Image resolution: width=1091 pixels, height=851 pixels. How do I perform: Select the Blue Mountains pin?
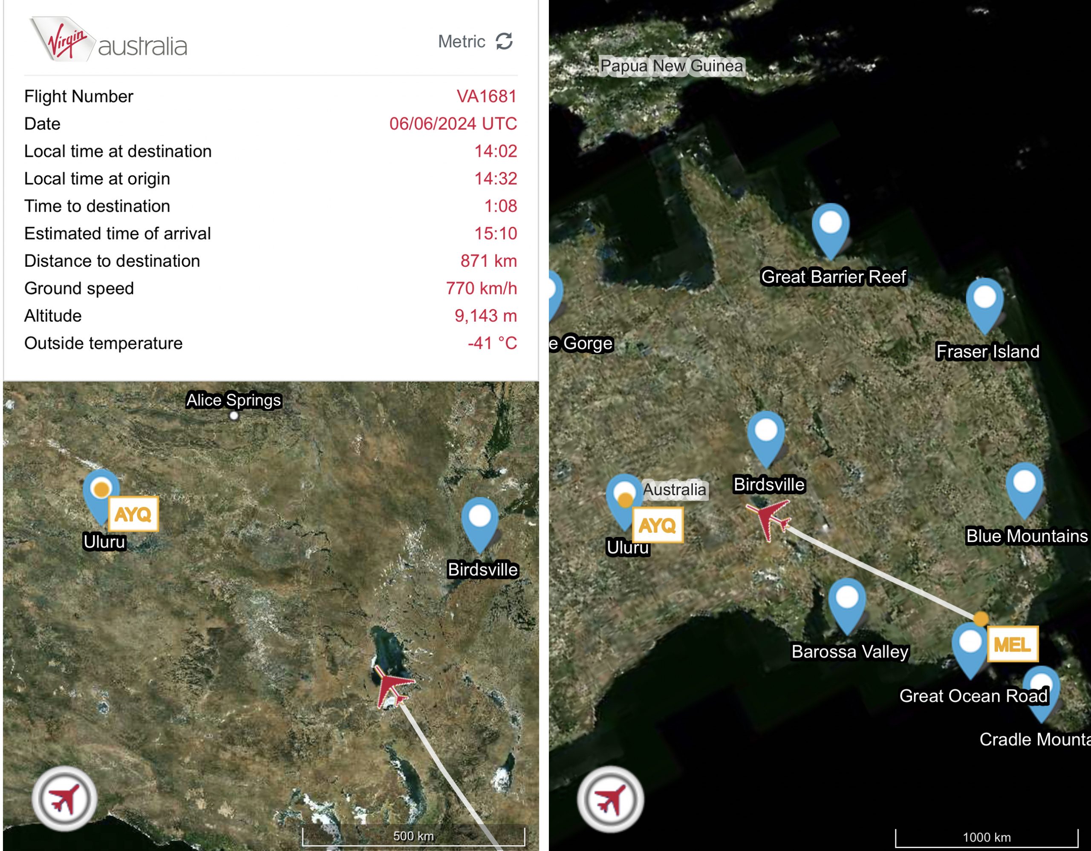[1025, 491]
